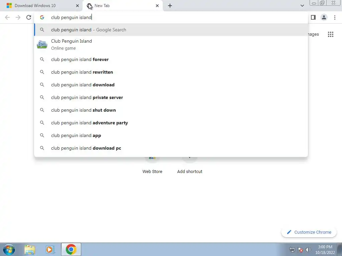
Task: Go forward using the forward arrow
Action: (x=18, y=17)
